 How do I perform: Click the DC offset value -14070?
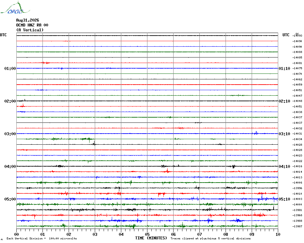[x=297, y=74]
